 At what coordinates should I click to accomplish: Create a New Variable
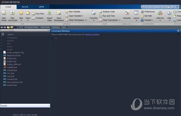point(73,11)
